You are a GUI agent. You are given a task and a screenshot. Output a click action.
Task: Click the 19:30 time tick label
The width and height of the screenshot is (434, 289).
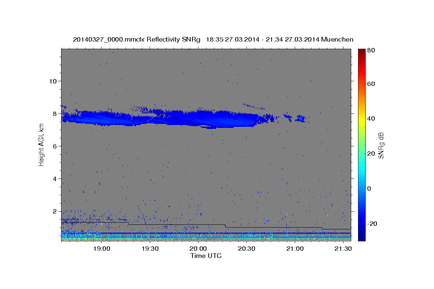(x=150, y=249)
